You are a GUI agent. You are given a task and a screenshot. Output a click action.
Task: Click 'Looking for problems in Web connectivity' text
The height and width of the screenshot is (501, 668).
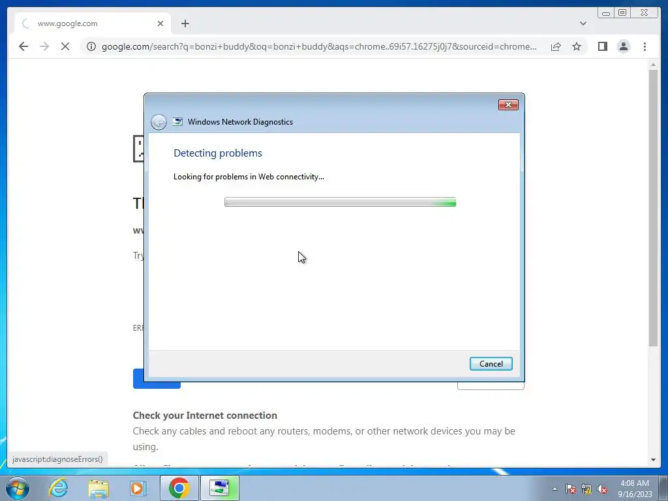pos(249,177)
